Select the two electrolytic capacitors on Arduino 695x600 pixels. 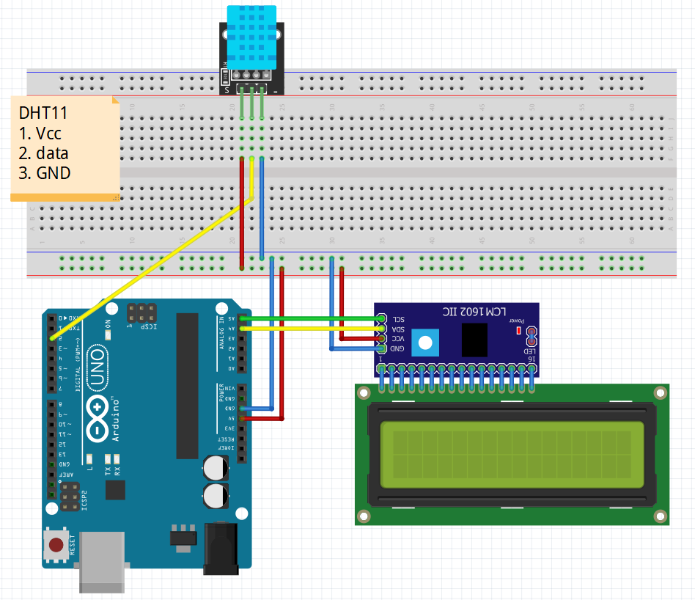(x=216, y=483)
